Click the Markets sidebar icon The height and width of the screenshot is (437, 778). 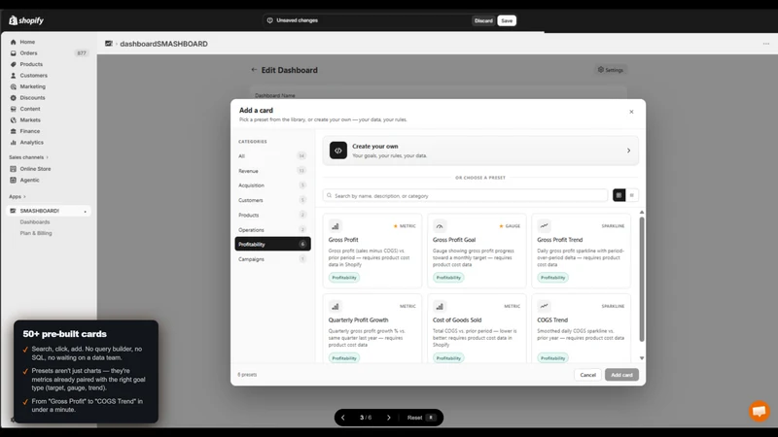(x=14, y=119)
